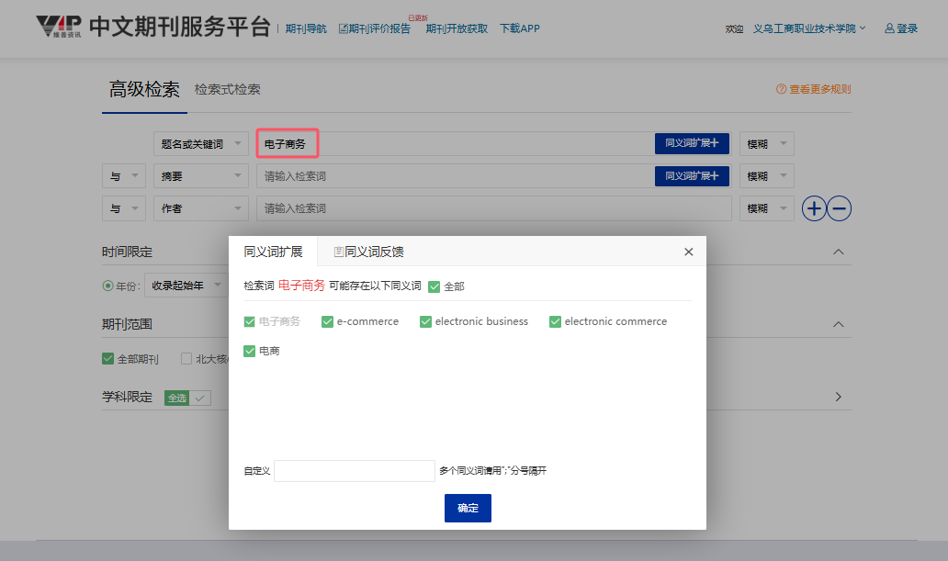Viewport: 948px width, 561px height.
Task: Switch to 检索式检索 tab
Action: click(227, 89)
